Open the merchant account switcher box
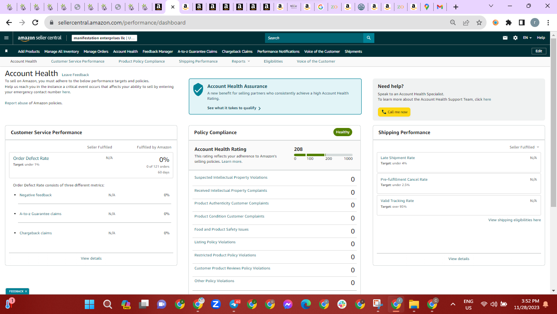Image resolution: width=557 pixels, height=314 pixels. 104,38
